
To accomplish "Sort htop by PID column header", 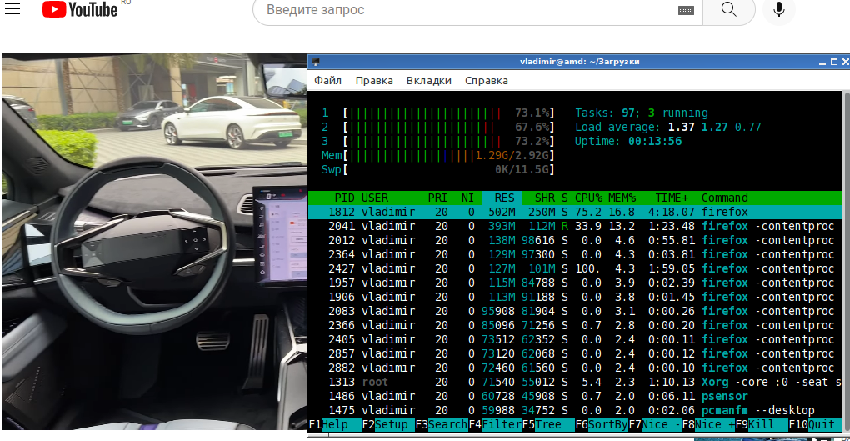I will point(344,198).
